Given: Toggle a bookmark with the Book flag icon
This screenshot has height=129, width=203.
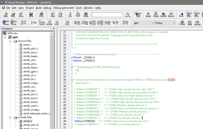Looking at the screenshot, I should click(x=181, y=15).
